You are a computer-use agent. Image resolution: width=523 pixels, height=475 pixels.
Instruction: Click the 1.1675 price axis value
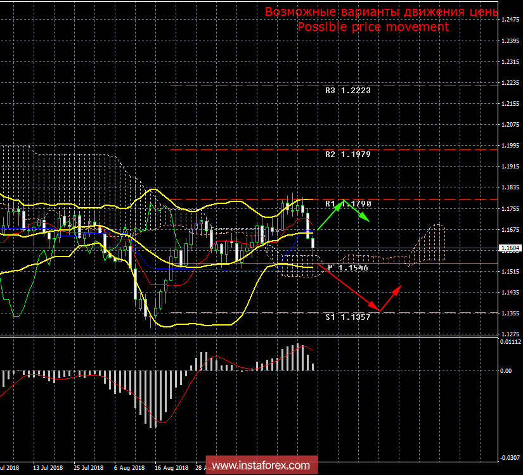[x=510, y=230]
